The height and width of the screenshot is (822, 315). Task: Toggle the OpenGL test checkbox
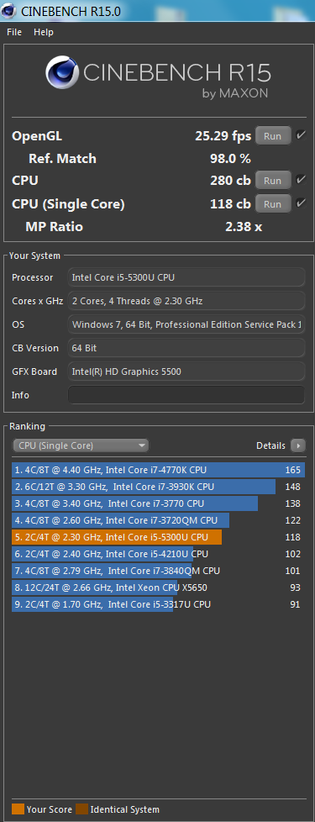(x=301, y=135)
